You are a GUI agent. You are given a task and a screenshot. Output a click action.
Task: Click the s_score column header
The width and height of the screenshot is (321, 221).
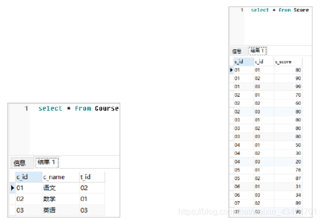coord(288,61)
